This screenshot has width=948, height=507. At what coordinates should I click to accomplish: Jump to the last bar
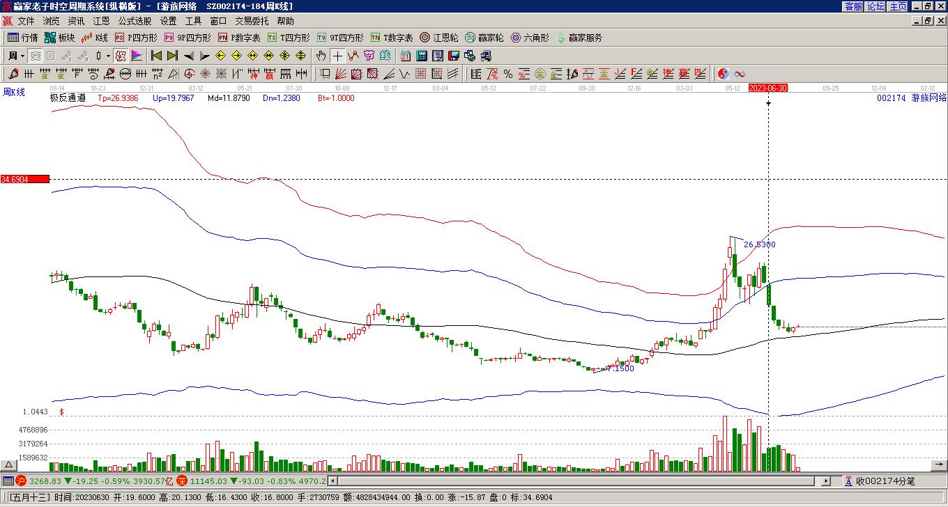click(173, 56)
